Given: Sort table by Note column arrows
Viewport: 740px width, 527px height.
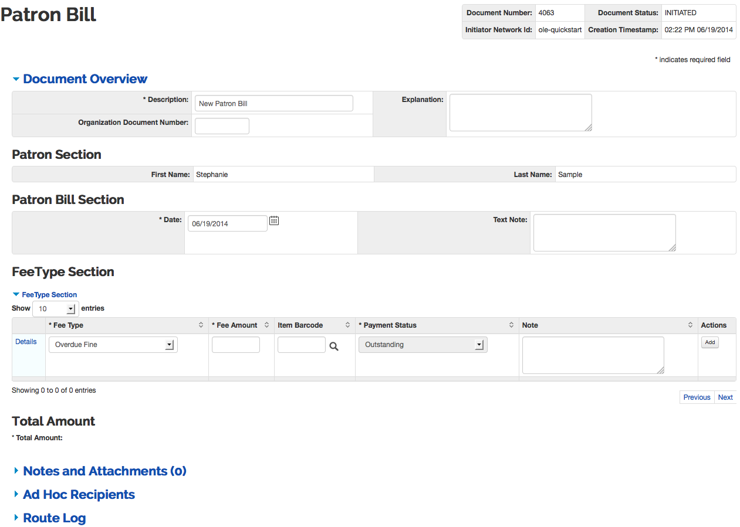Looking at the screenshot, I should [x=691, y=325].
